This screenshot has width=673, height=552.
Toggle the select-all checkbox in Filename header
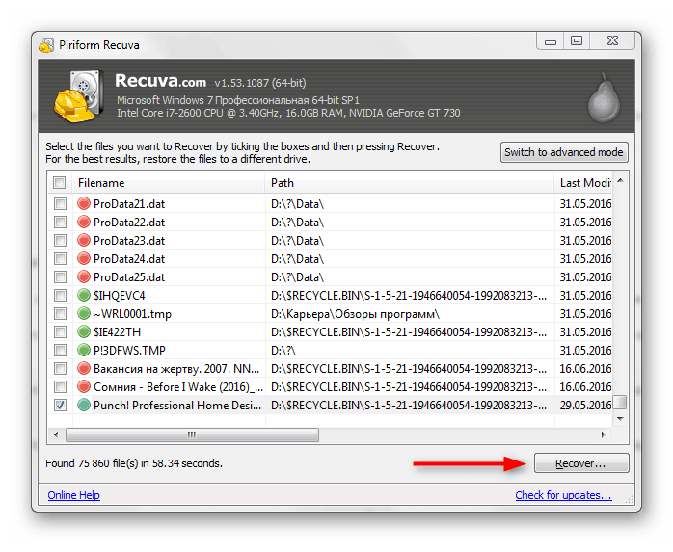click(59, 183)
